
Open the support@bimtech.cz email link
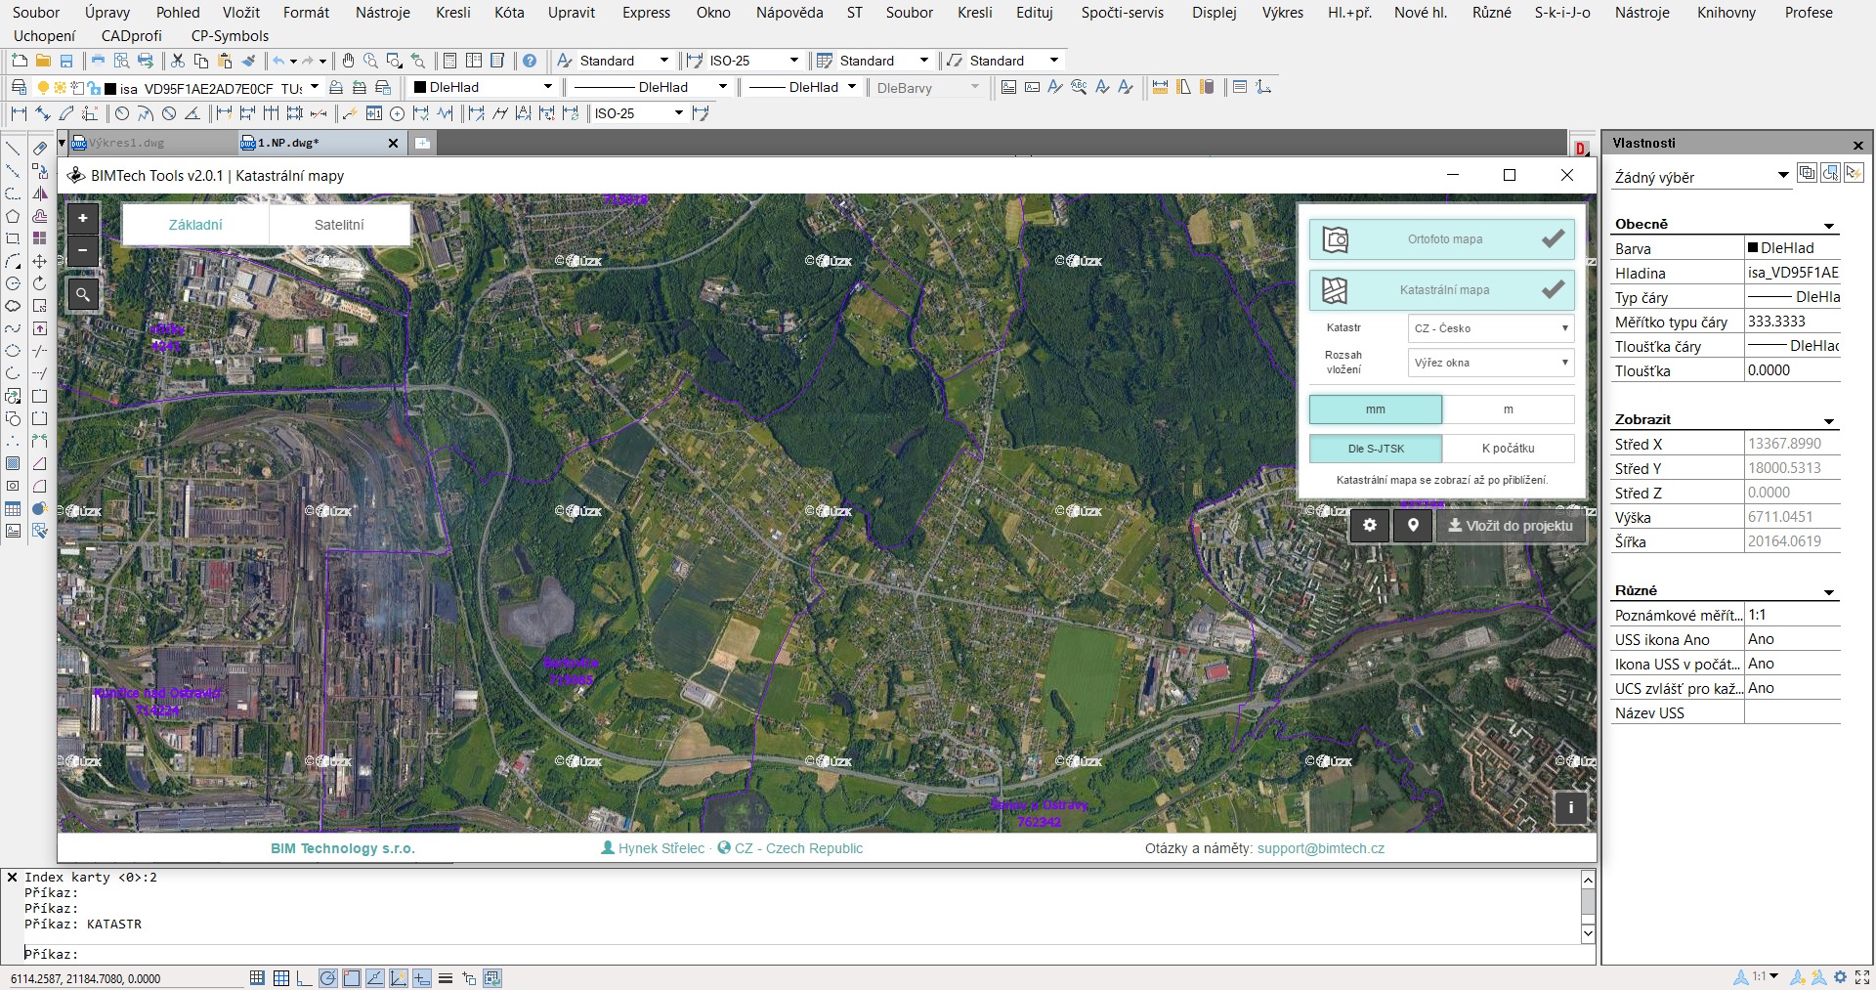tap(1321, 848)
